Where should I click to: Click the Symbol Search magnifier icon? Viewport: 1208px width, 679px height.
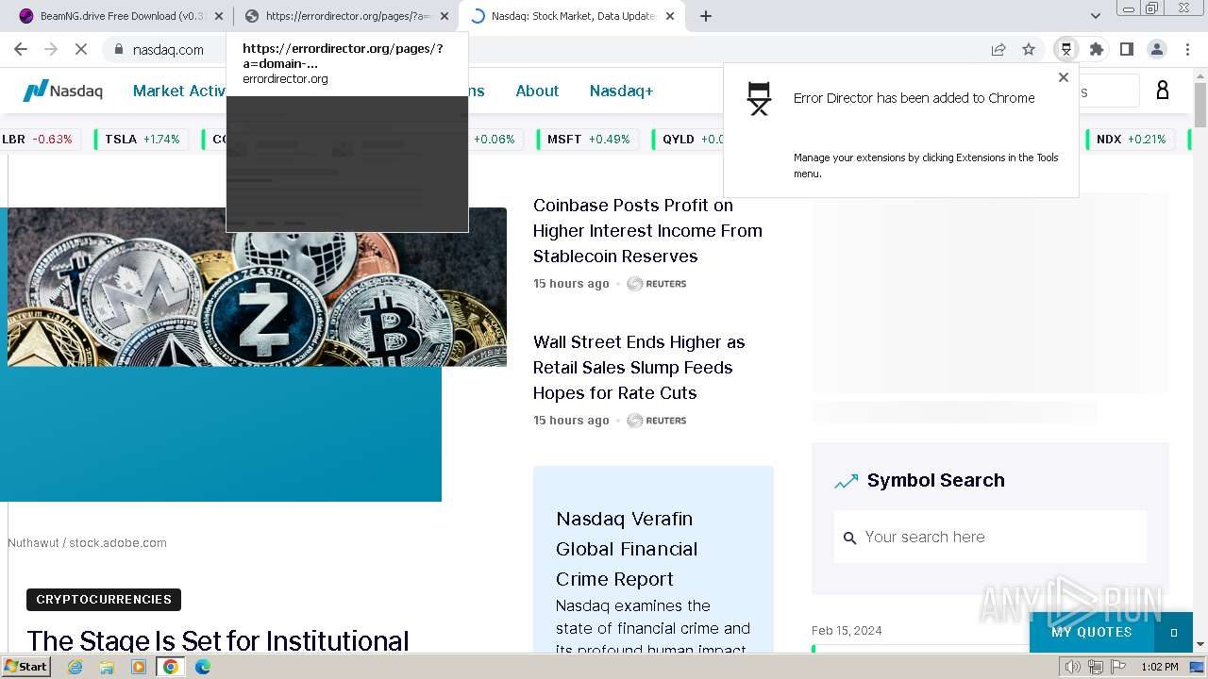(849, 538)
